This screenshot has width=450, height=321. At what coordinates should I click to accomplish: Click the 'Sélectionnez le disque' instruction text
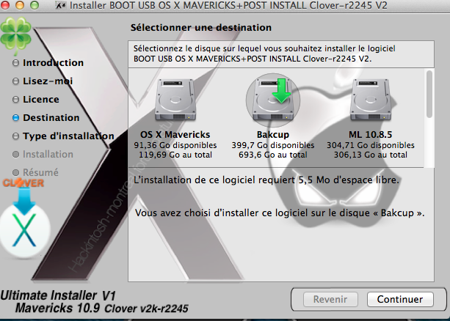tap(264, 53)
